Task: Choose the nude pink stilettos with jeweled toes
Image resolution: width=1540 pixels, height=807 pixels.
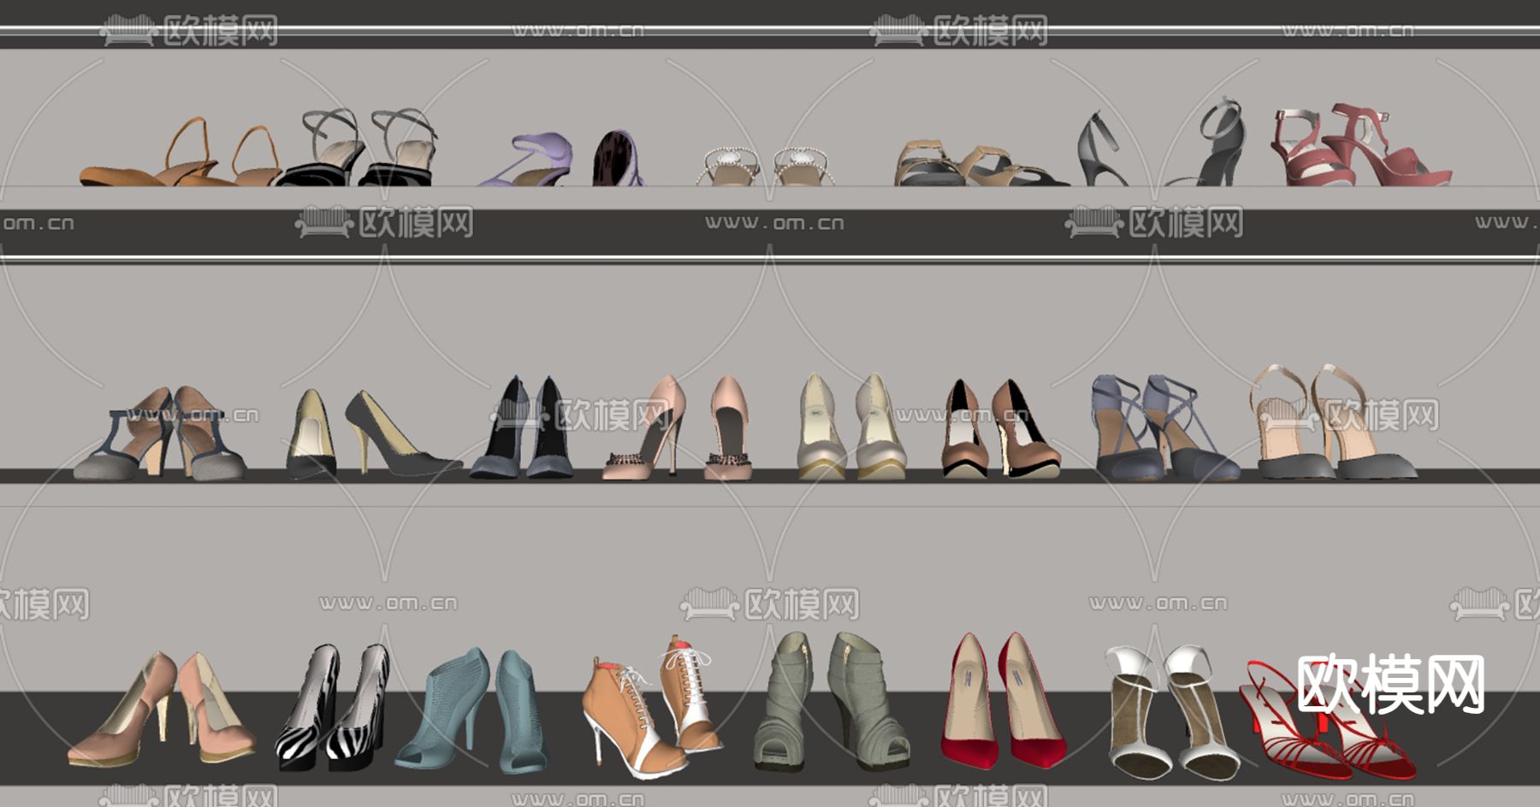Action: 678,427
